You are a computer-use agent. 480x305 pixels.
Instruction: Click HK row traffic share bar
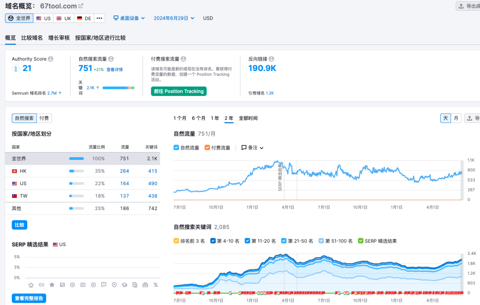[76, 171]
